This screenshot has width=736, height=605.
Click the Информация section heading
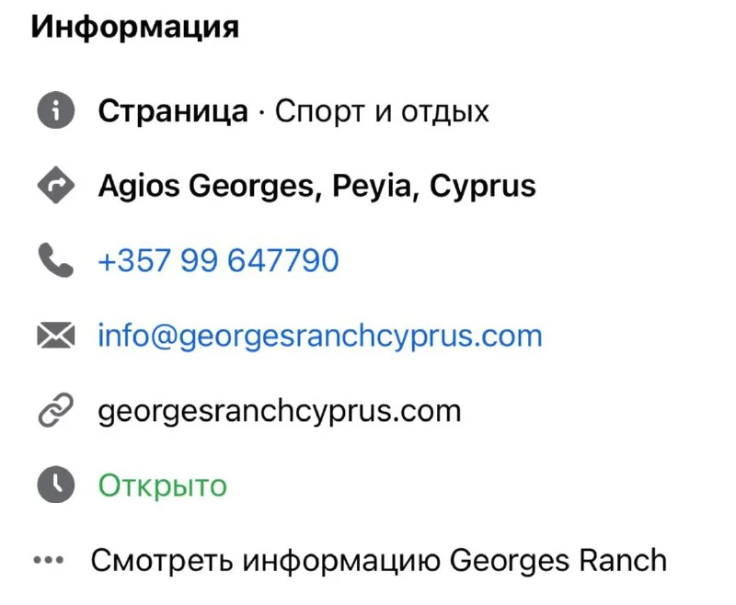point(135,27)
